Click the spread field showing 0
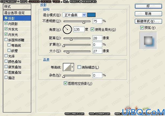165x116 pixels. (97, 45)
